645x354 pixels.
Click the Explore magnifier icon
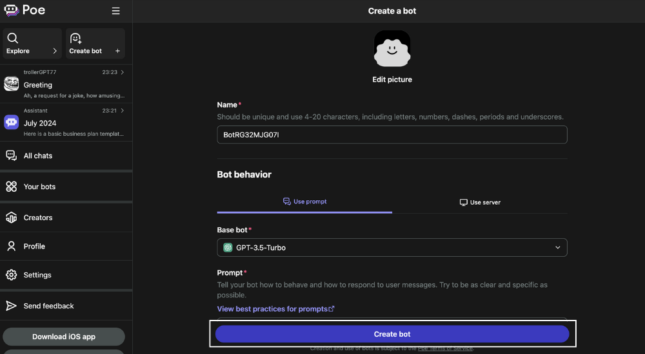(13, 38)
